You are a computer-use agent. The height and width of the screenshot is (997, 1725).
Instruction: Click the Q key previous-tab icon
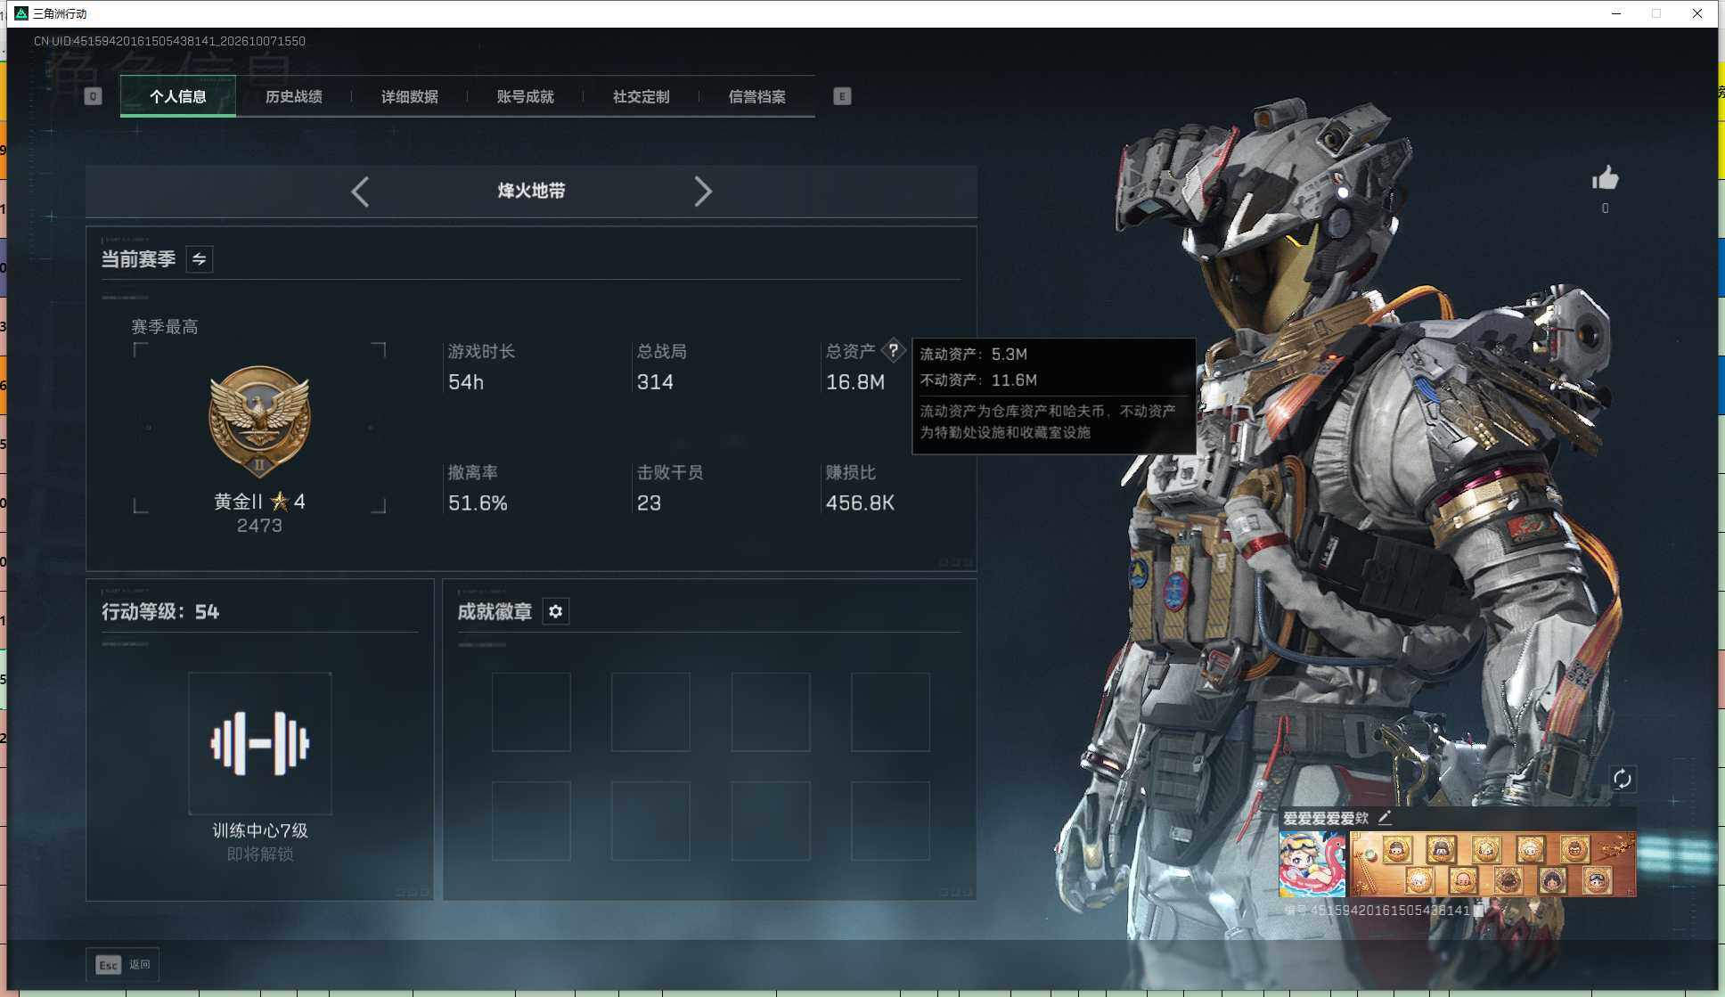(93, 96)
